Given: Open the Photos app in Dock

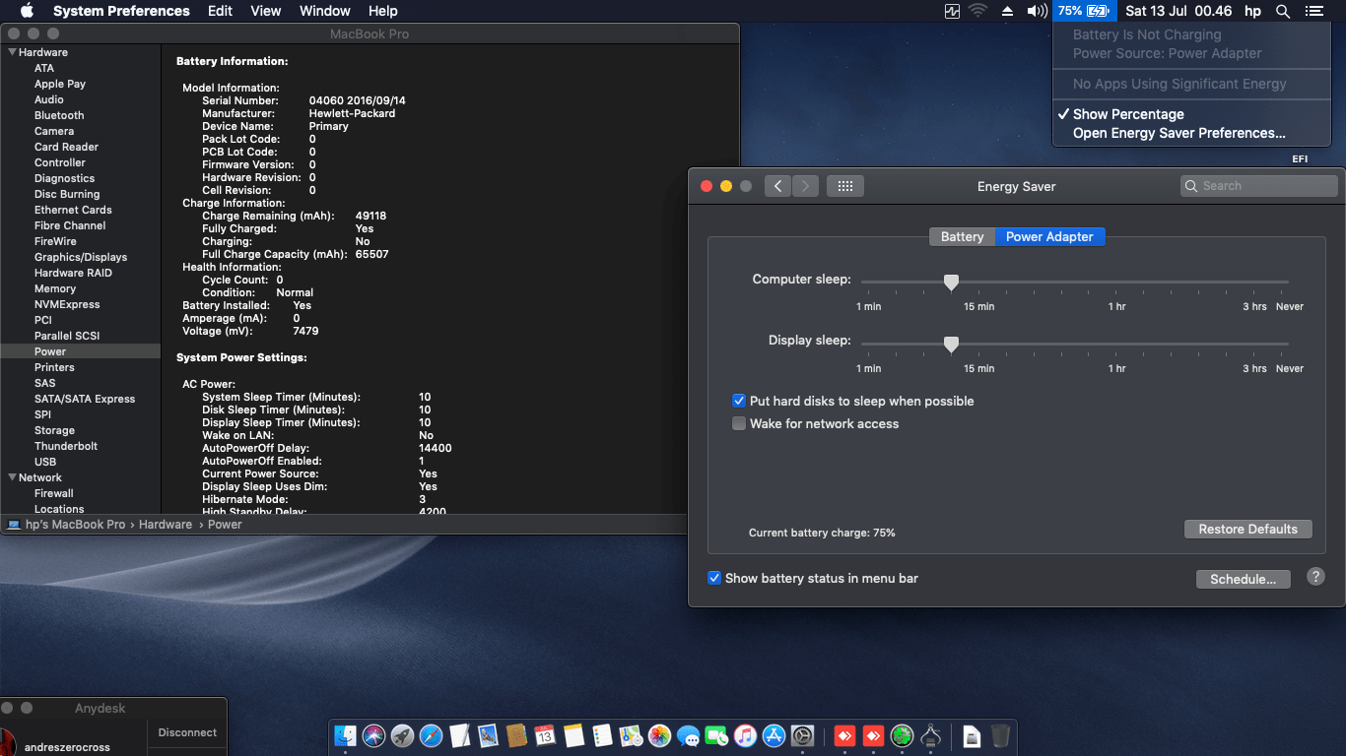Looking at the screenshot, I should pyautogui.click(x=659, y=735).
